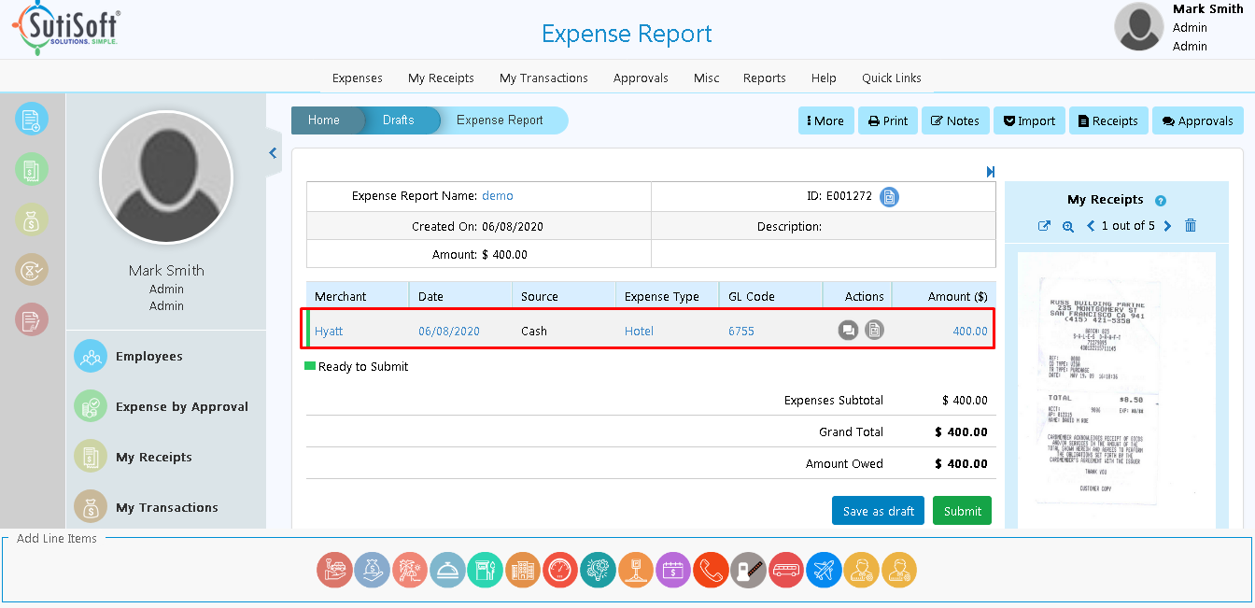Add the toll gate line item
The image size is (1255, 608).
pos(748,570)
